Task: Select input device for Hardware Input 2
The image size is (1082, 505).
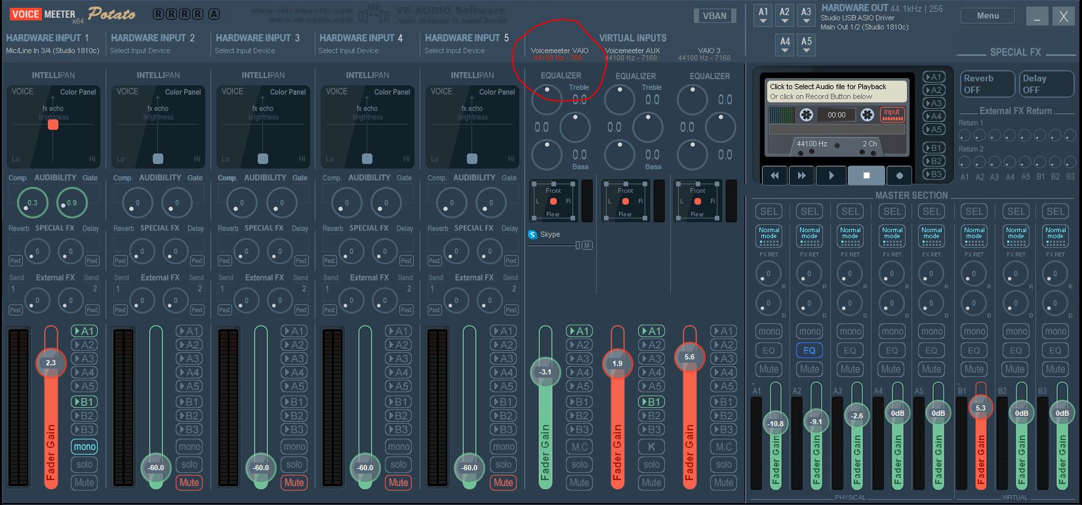Action: point(140,51)
